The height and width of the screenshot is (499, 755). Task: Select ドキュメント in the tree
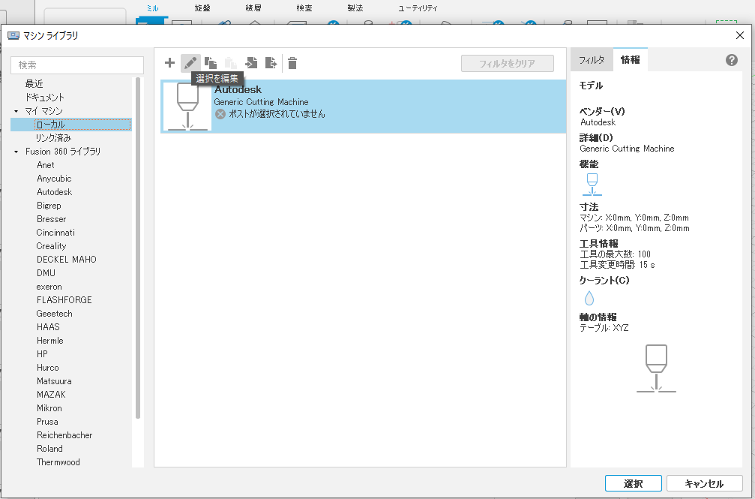[x=45, y=98]
